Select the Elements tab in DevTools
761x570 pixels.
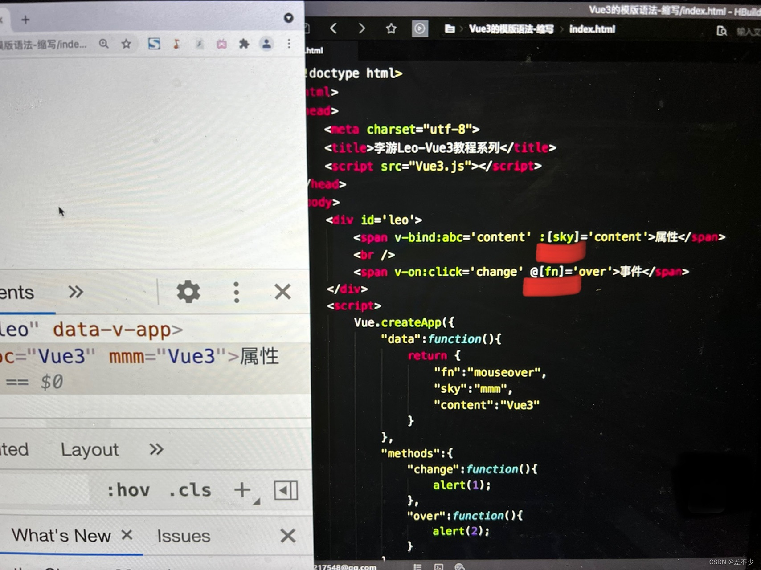17,293
